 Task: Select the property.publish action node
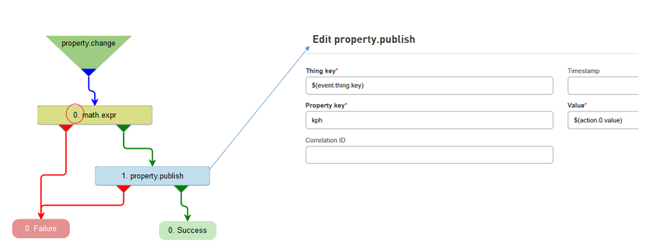(152, 176)
